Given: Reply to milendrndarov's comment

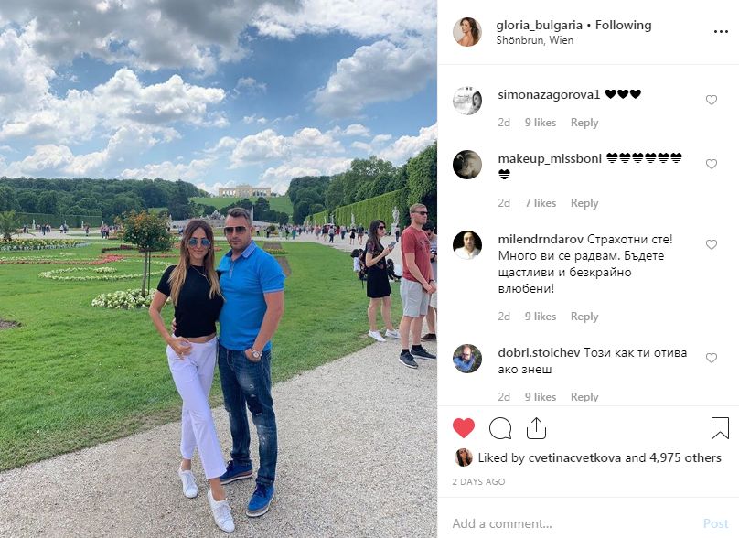Looking at the screenshot, I should (584, 317).
